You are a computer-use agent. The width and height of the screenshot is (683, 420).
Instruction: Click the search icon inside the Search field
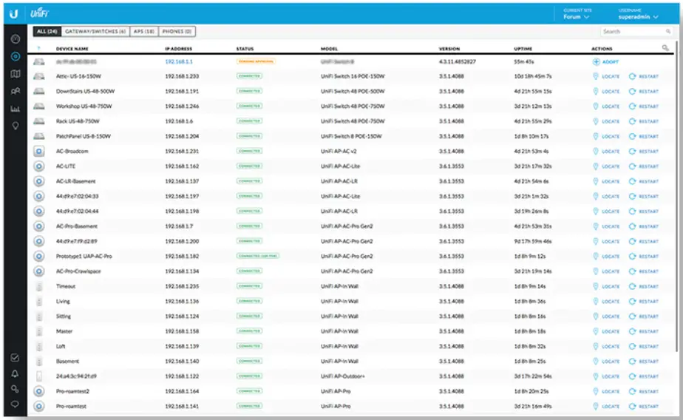pos(667,31)
